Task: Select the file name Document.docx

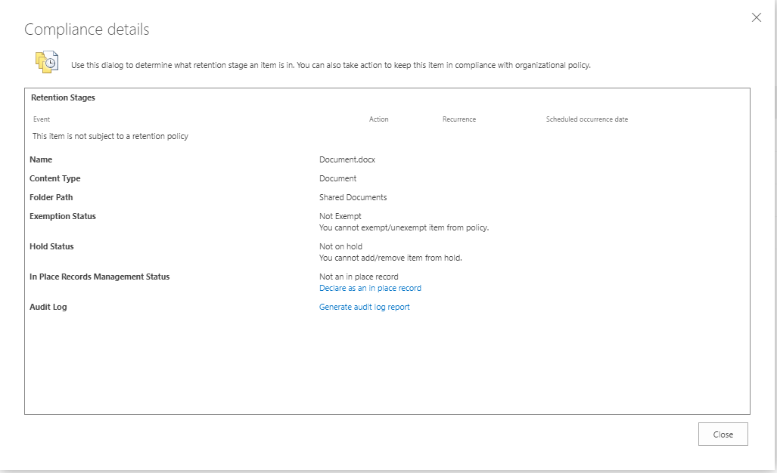Action: tap(347, 159)
